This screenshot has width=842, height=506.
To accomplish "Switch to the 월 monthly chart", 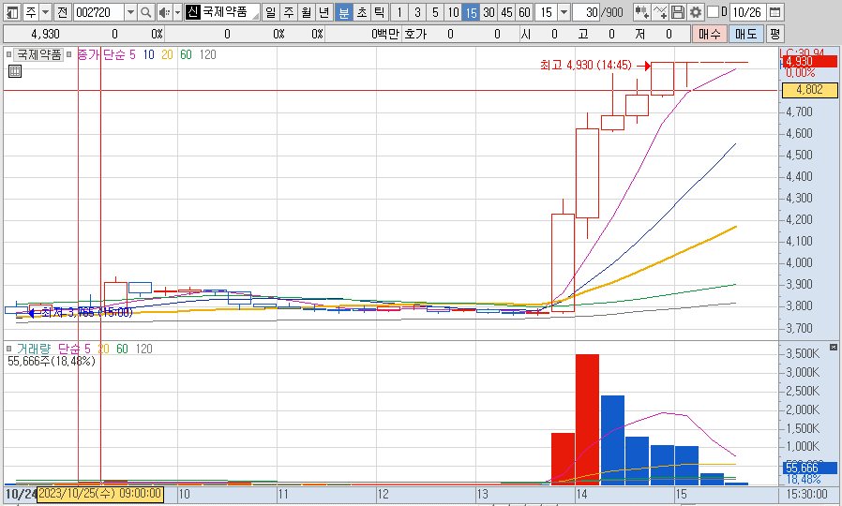I will tap(307, 12).
